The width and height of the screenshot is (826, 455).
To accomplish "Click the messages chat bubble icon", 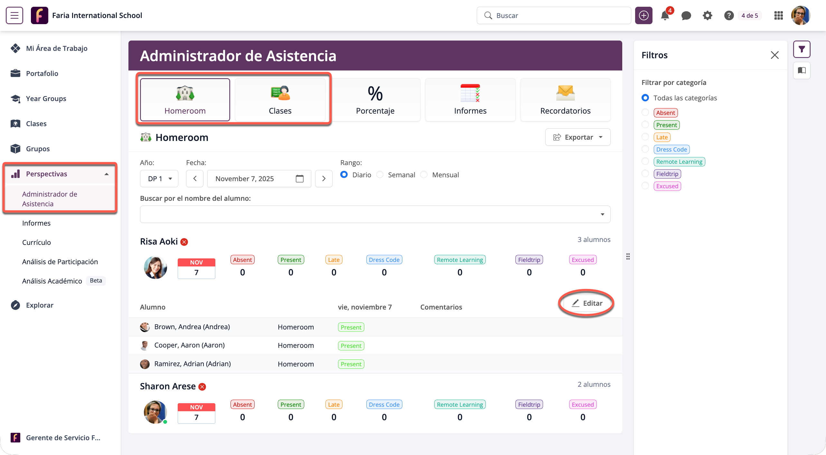I will [686, 15].
